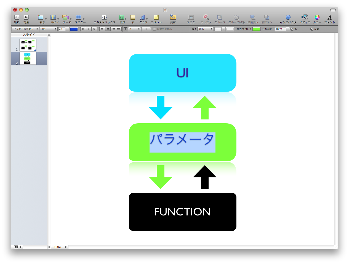Click the toolbar toggle pill in title bar

coord(333,10)
